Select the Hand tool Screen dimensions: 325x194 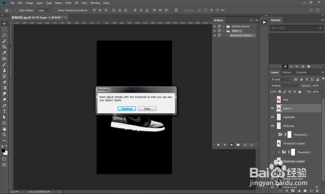tap(4, 129)
